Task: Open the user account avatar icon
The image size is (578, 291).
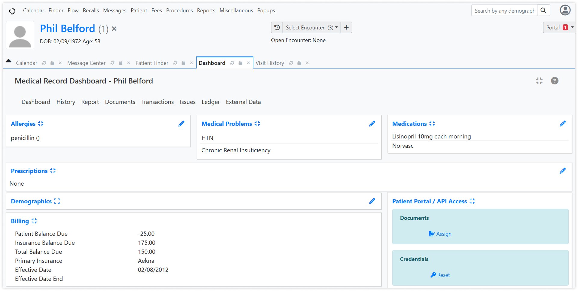Action: point(565,10)
